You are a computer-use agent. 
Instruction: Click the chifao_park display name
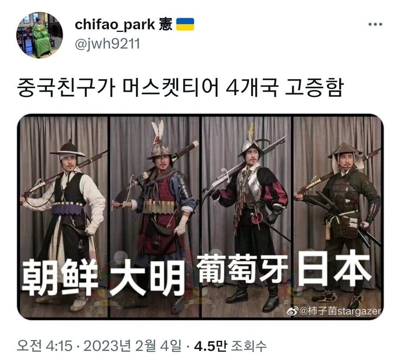pyautogui.click(x=115, y=25)
